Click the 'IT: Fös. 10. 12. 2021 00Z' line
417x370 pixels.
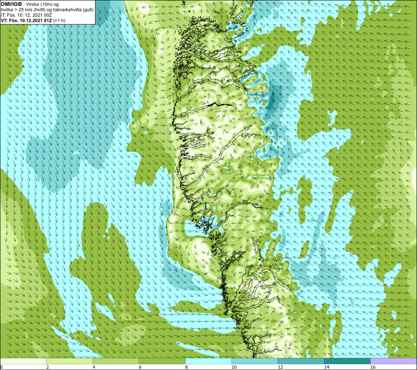[x=26, y=15]
